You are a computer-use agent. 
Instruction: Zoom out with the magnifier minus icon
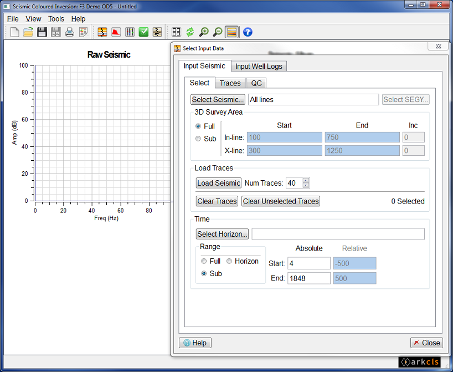[218, 32]
